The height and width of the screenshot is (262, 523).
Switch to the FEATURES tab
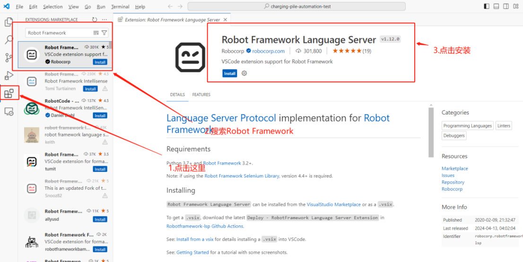coord(201,94)
